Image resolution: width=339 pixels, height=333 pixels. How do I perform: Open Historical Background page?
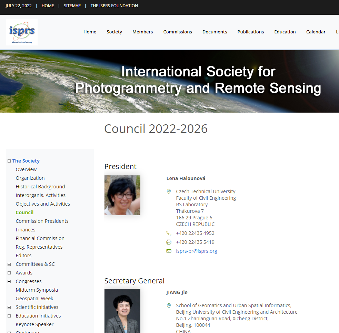tap(40, 187)
